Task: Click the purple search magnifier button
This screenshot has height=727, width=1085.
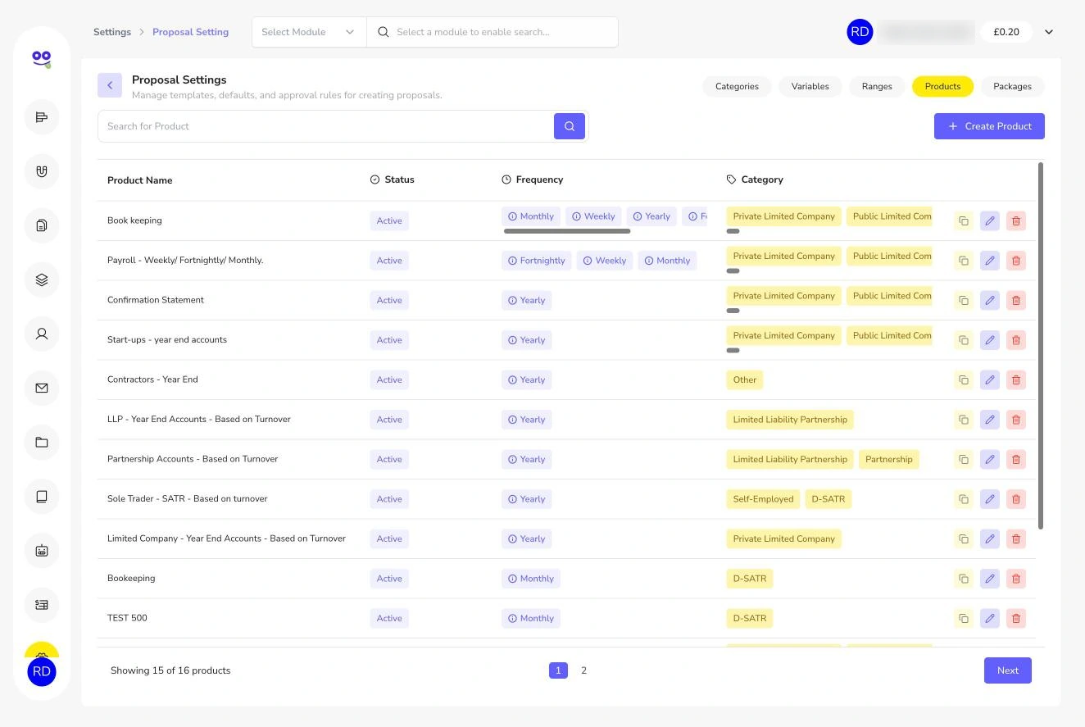Action: point(570,126)
